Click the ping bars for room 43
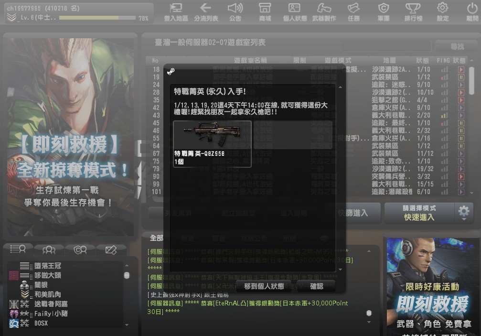 click(x=444, y=115)
